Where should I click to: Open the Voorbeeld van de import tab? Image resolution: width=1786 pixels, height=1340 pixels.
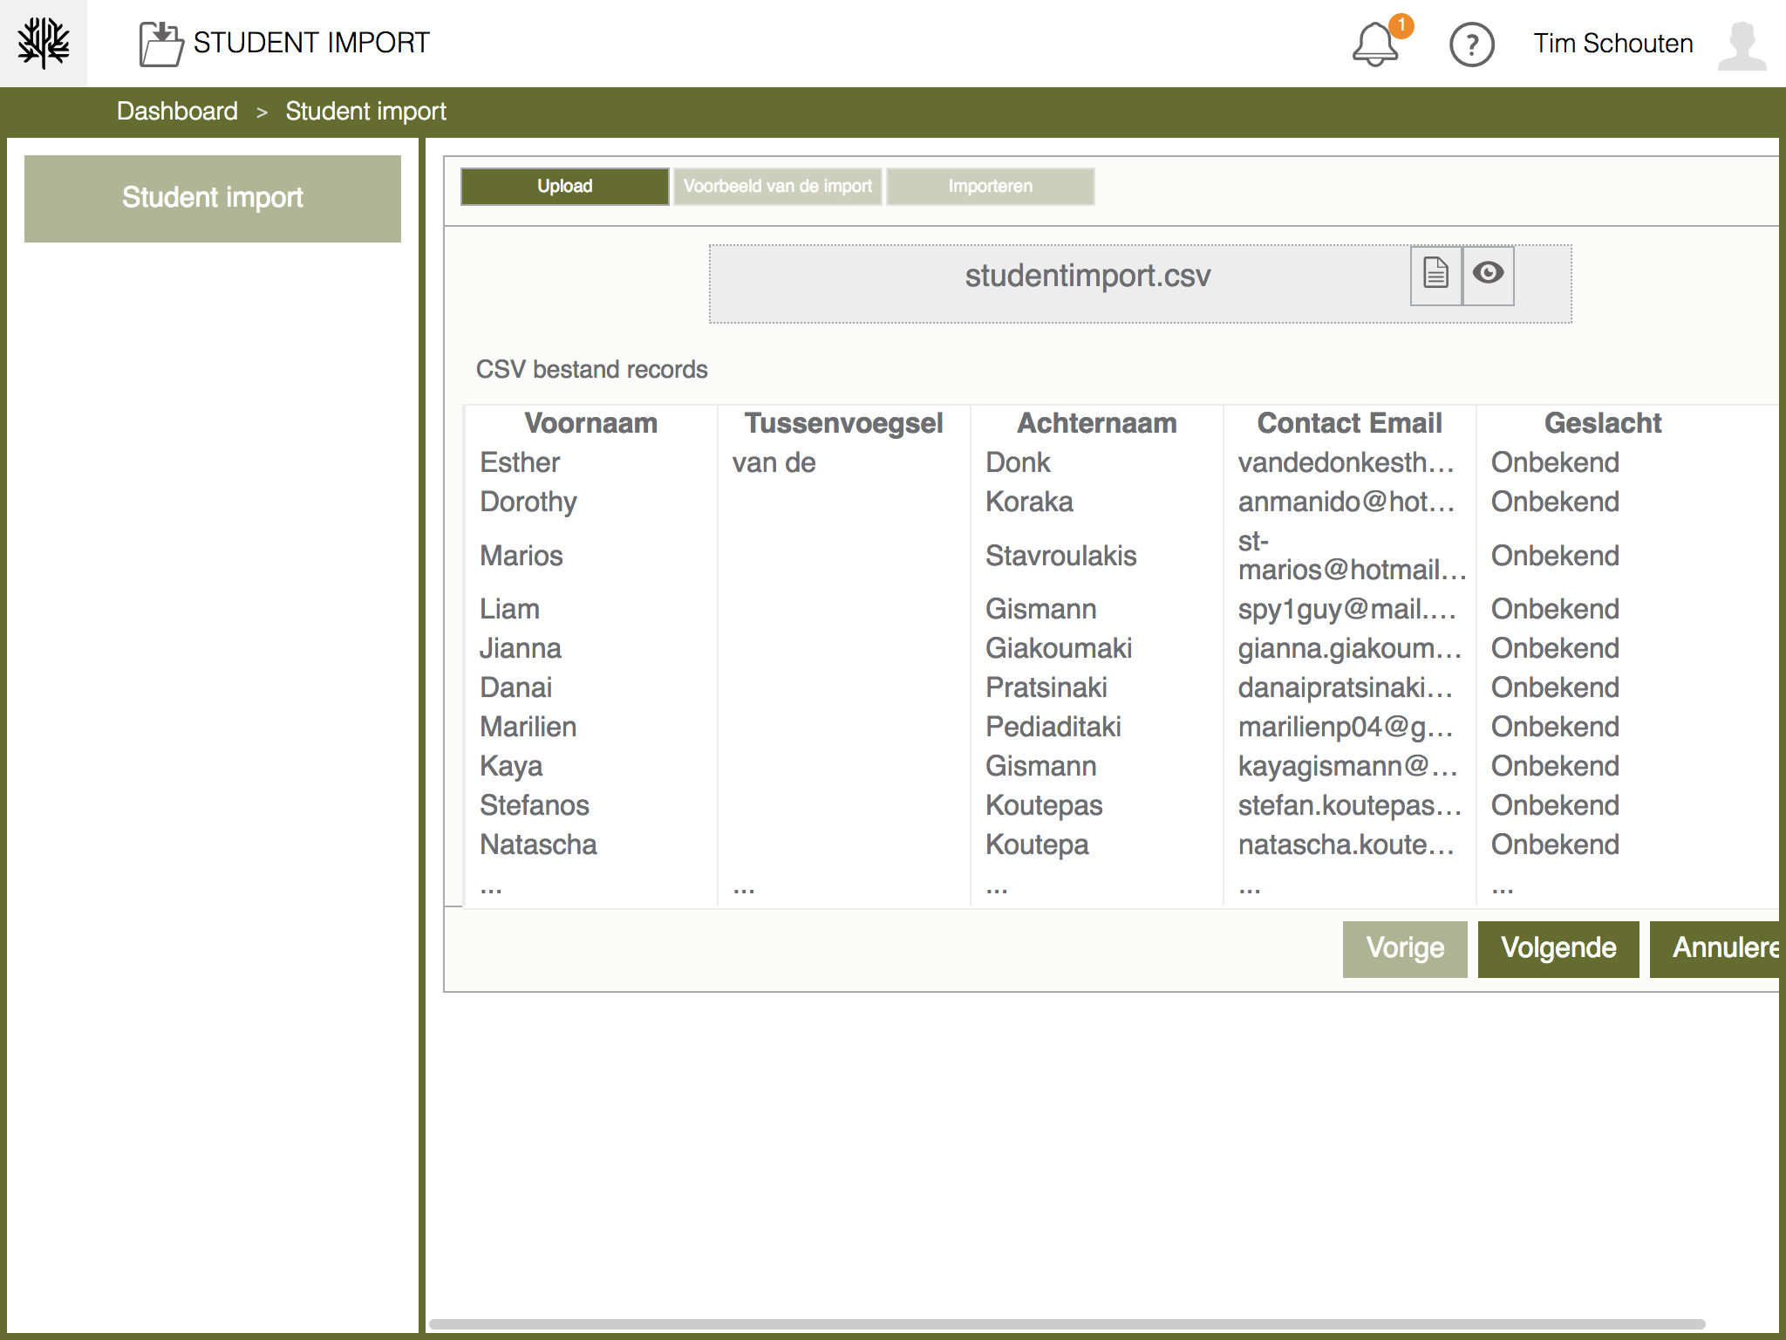(777, 187)
